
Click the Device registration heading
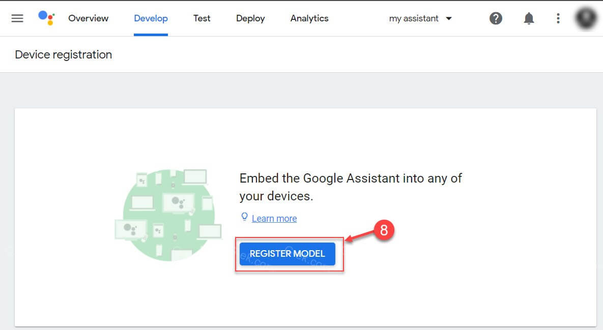point(63,54)
